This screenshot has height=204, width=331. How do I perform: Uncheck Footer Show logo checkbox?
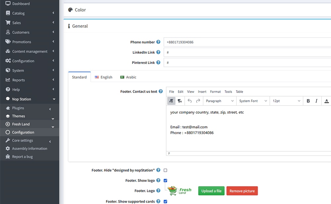[165, 181]
